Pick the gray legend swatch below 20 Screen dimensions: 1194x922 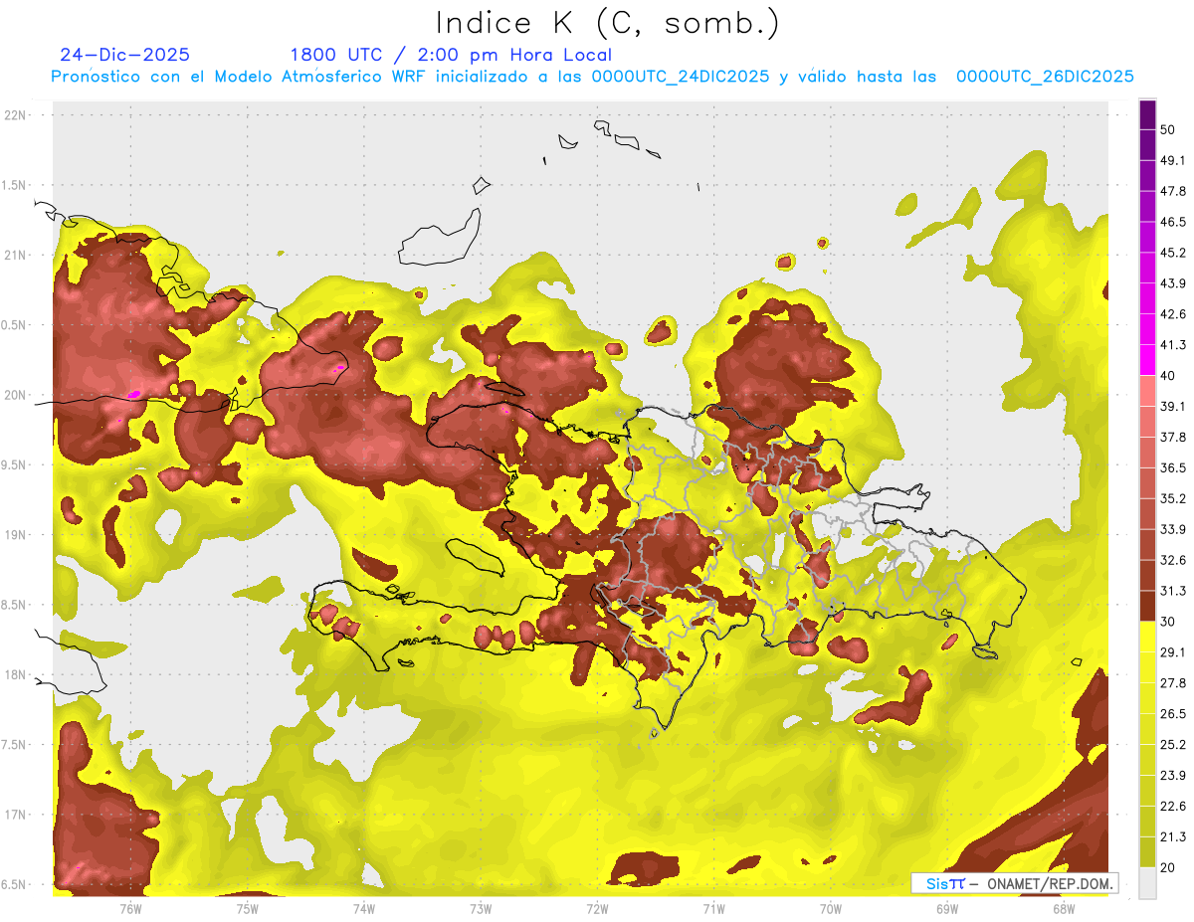(1147, 883)
